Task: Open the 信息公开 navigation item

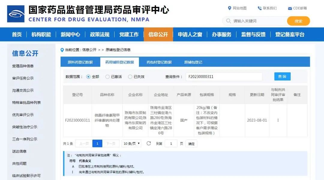Action: (x=158, y=34)
